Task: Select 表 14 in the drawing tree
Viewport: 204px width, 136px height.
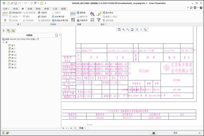Action: [13, 55]
